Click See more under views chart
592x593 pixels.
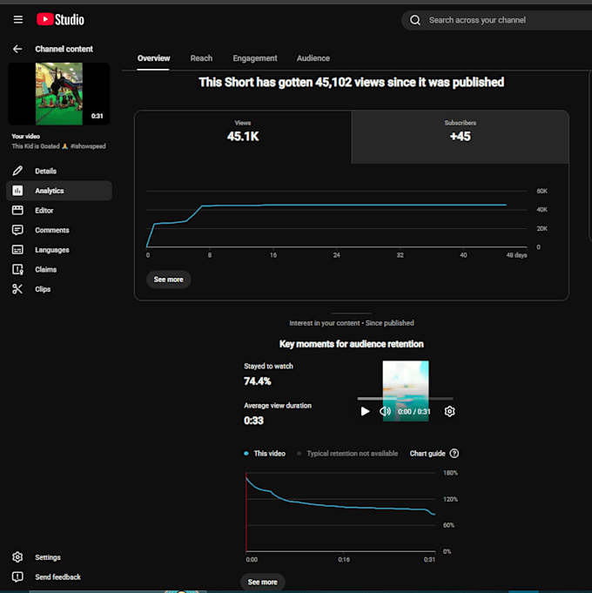168,280
